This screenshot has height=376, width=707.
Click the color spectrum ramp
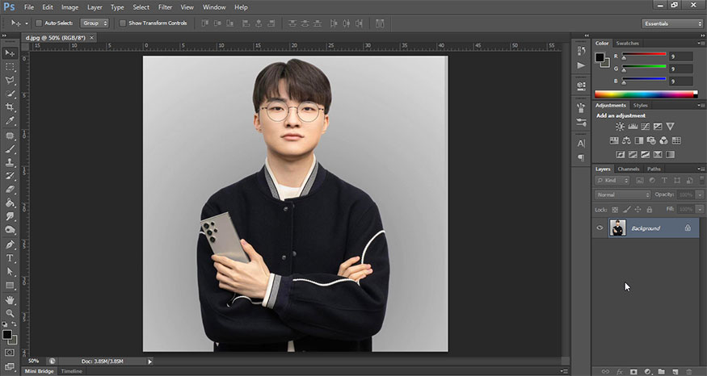click(x=646, y=94)
